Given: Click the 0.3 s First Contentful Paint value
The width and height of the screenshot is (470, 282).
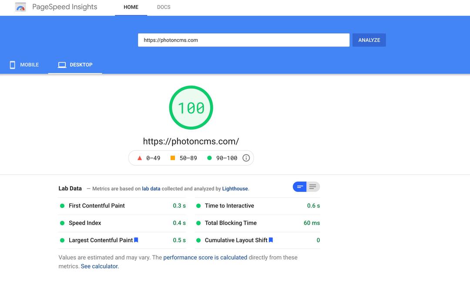Looking at the screenshot, I should coord(179,206).
